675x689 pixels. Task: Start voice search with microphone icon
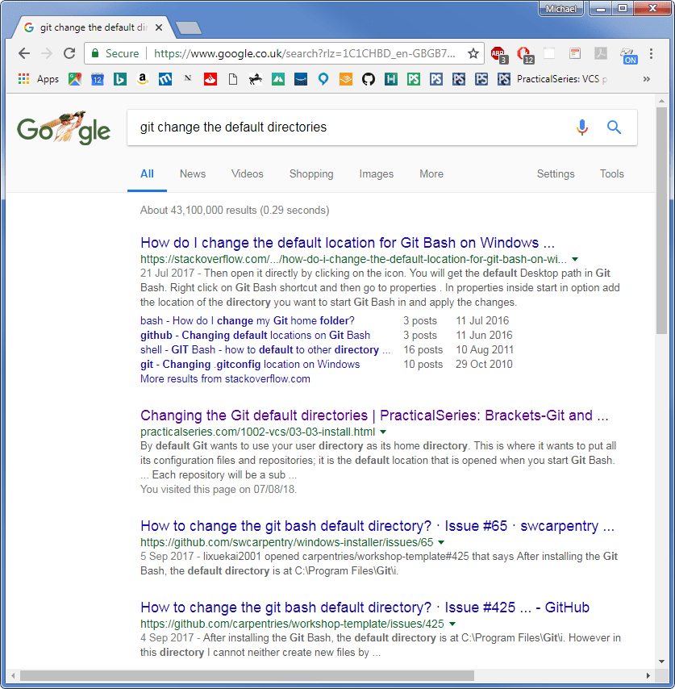pyautogui.click(x=582, y=127)
